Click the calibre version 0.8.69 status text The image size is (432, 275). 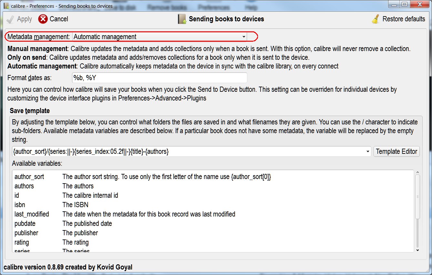[68, 267]
